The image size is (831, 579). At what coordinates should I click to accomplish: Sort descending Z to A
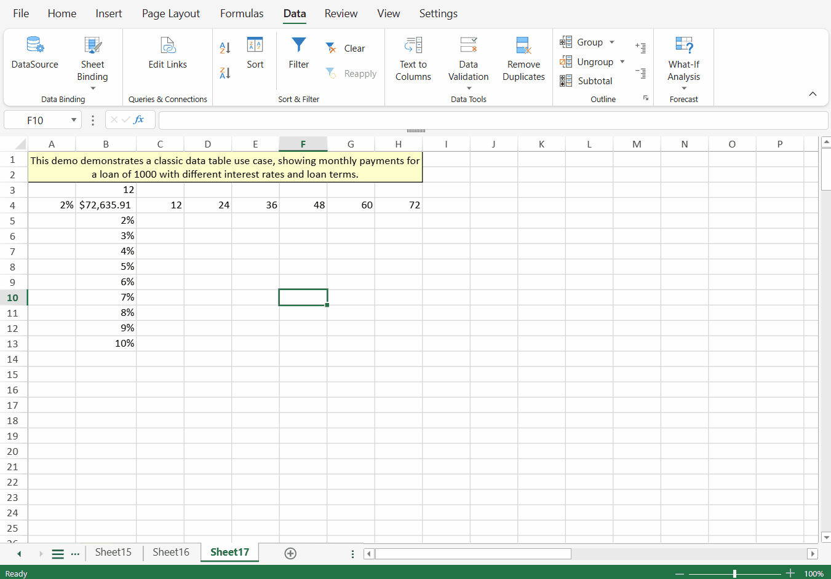tap(225, 73)
